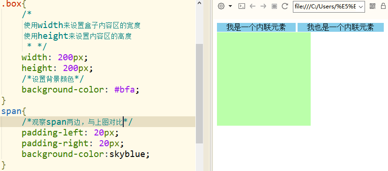388x171 pixels.
Task: Toggle the lock icon in preview toolbar
Action: (383, 6)
